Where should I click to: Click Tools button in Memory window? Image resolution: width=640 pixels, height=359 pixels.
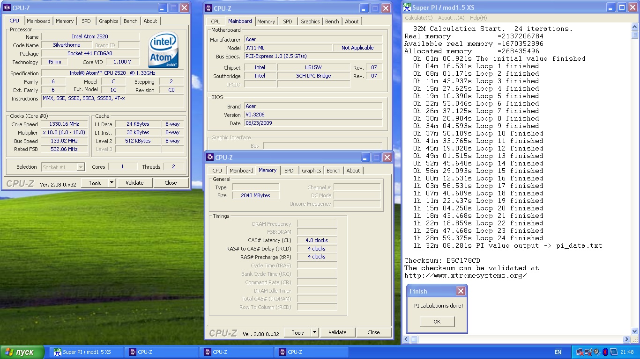point(298,332)
